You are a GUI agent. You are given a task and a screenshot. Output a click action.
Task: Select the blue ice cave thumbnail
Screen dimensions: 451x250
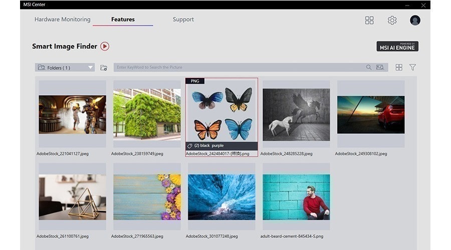[221, 197]
